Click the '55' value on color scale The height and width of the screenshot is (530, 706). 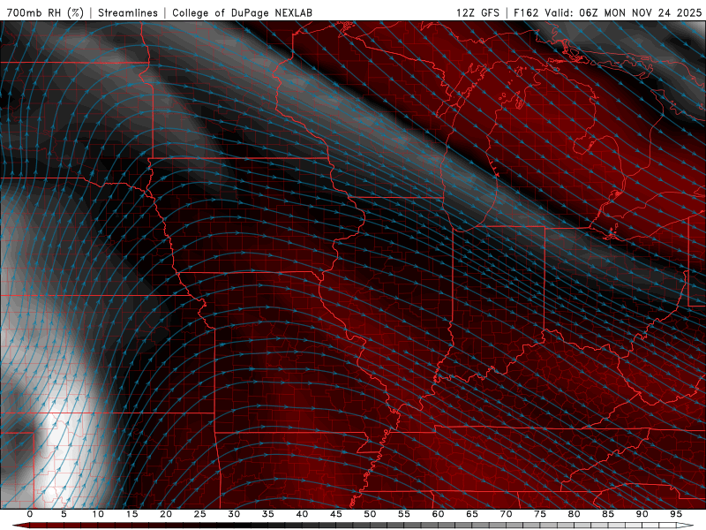tap(403, 514)
